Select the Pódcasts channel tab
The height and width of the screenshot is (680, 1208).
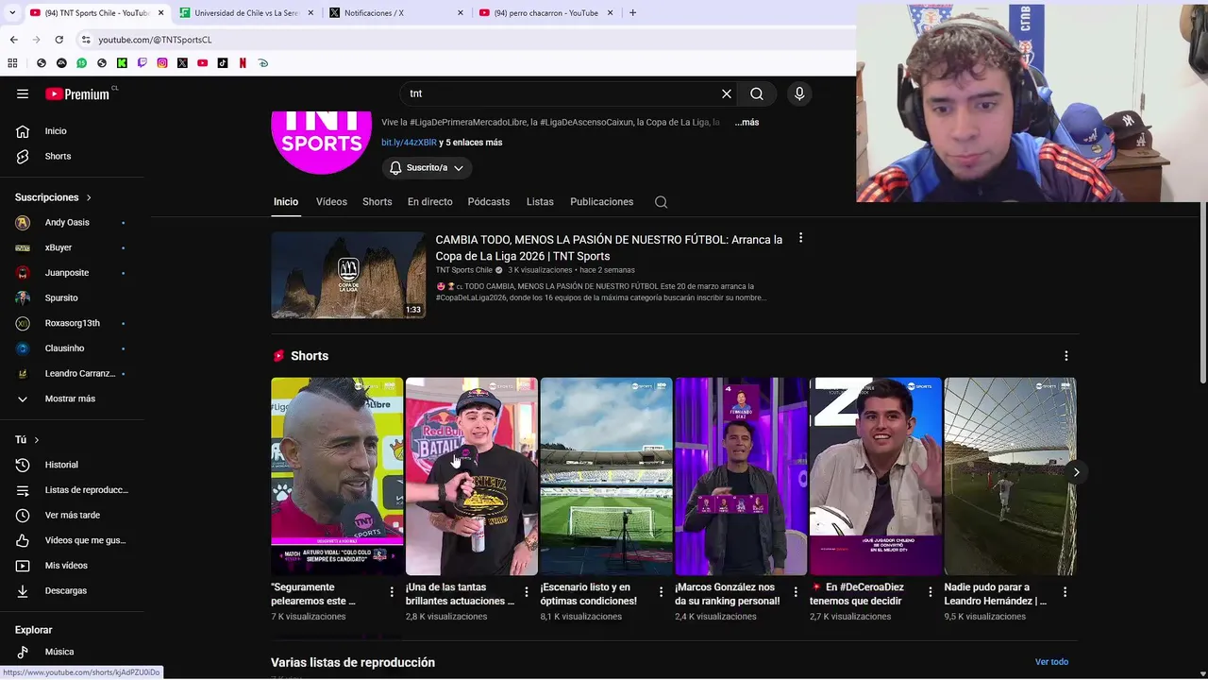(488, 202)
